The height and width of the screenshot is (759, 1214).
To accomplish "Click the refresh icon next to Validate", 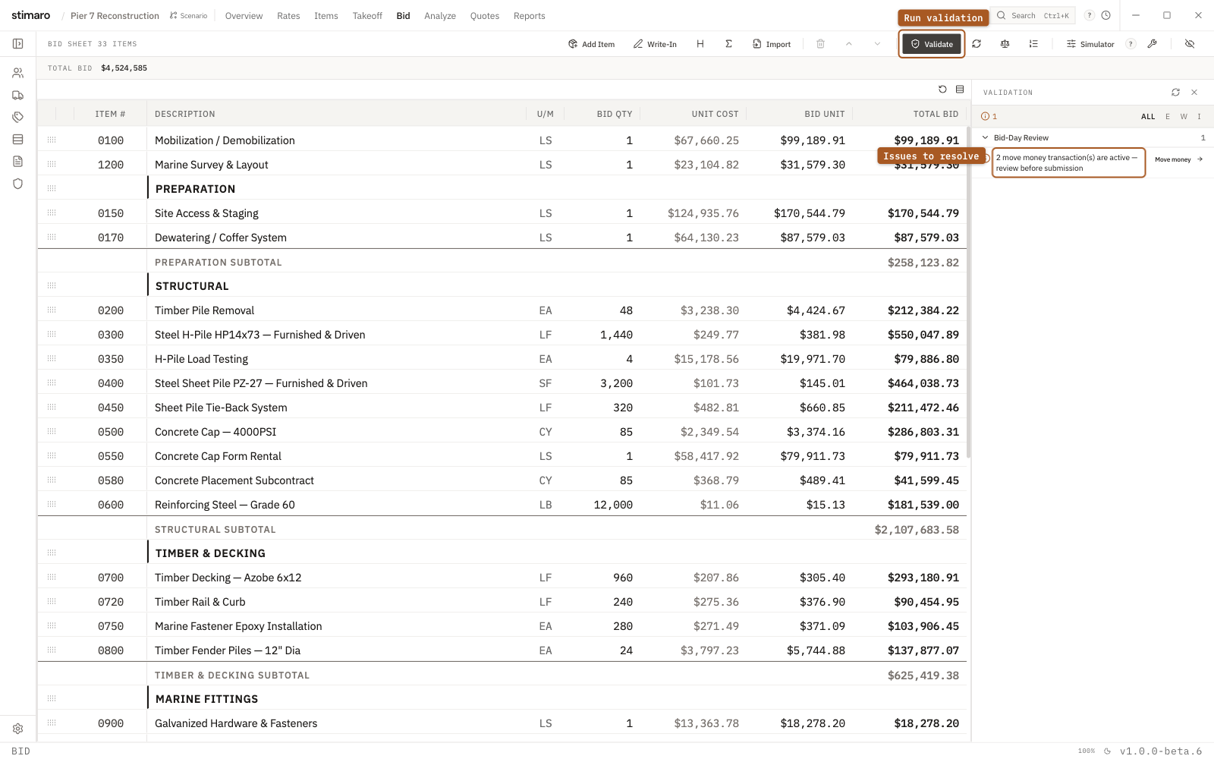I will click(x=977, y=44).
